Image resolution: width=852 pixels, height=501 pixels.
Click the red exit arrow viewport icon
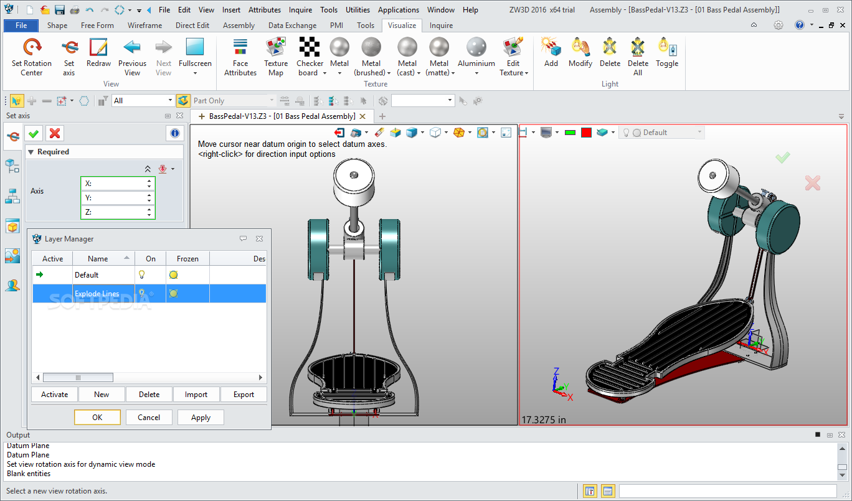pyautogui.click(x=339, y=133)
